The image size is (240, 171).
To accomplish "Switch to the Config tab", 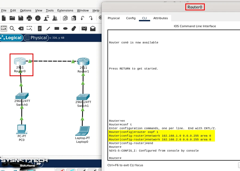I will [x=131, y=18].
